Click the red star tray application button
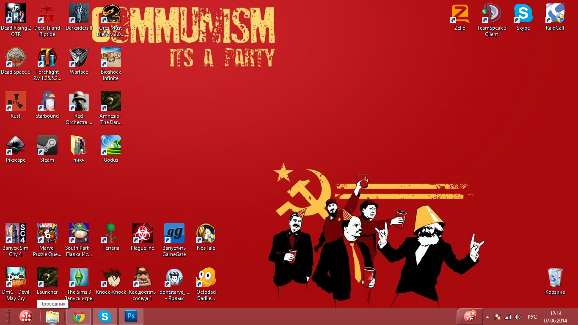578x325 pixels. click(470, 317)
